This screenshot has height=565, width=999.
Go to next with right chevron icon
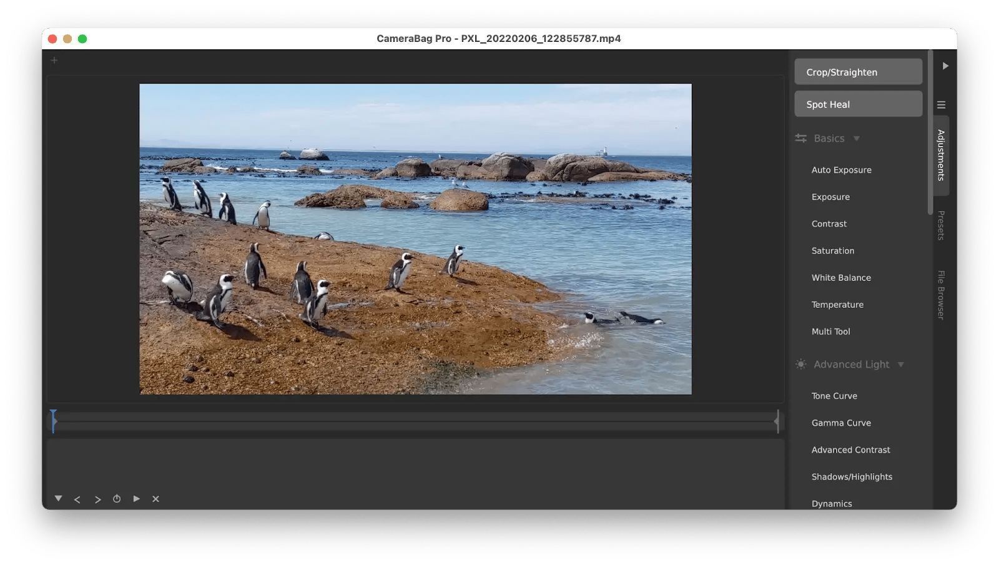(x=98, y=499)
